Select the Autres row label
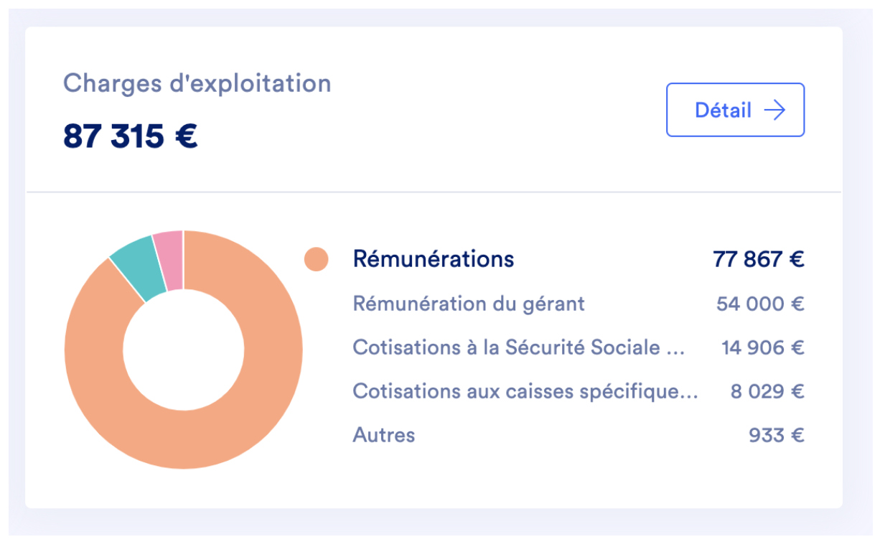880x547 pixels. click(x=384, y=435)
